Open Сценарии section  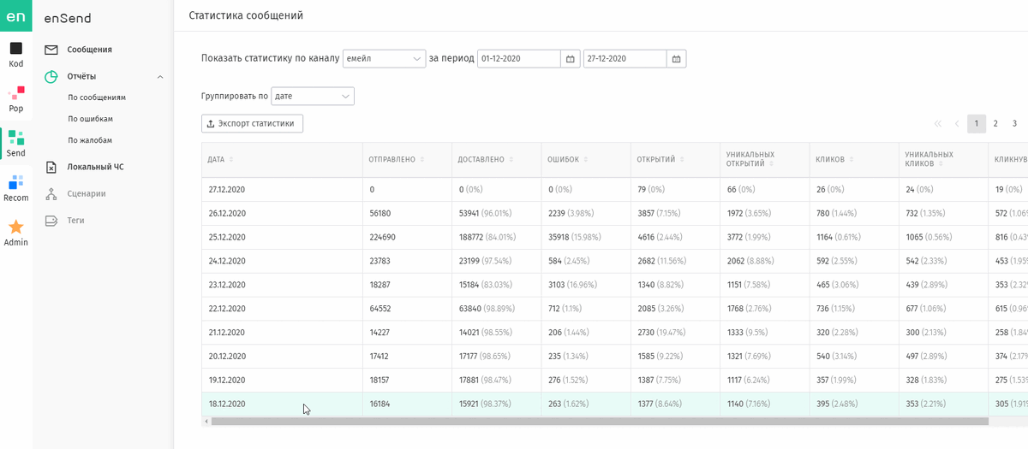(x=87, y=193)
